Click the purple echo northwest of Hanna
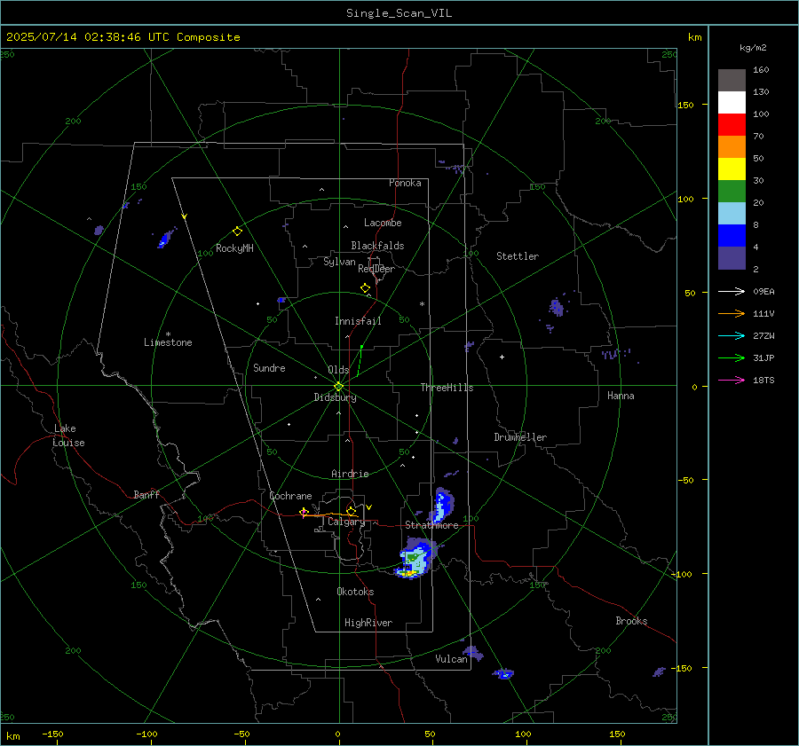This screenshot has height=746, width=799. [556, 308]
